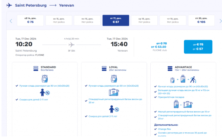The width and height of the screenshot is (222, 139).
Task: Click departure time 10:20
Action: point(24,44)
